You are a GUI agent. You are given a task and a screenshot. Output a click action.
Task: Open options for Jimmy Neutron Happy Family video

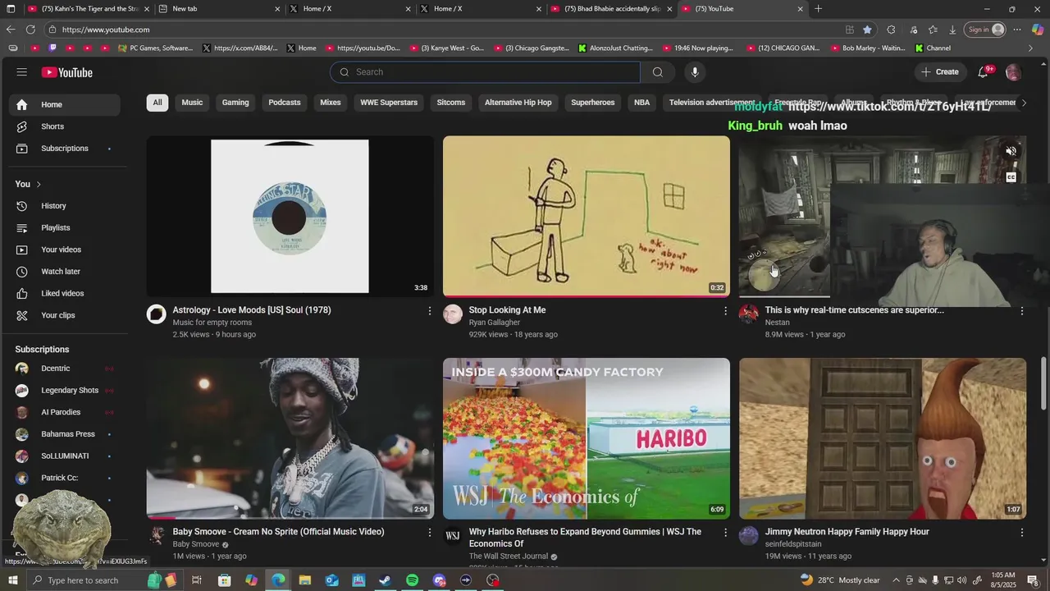(x=1021, y=533)
